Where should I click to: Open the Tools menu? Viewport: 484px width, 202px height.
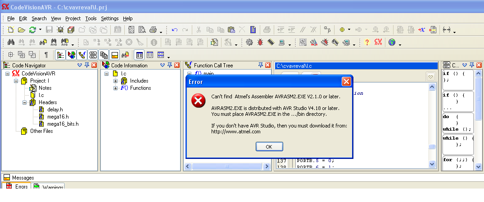91,18
